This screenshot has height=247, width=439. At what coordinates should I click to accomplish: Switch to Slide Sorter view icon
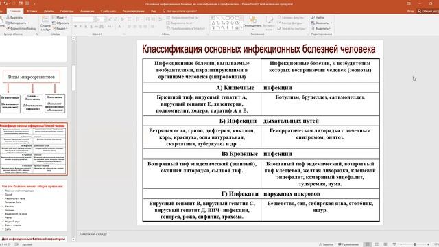377,244
